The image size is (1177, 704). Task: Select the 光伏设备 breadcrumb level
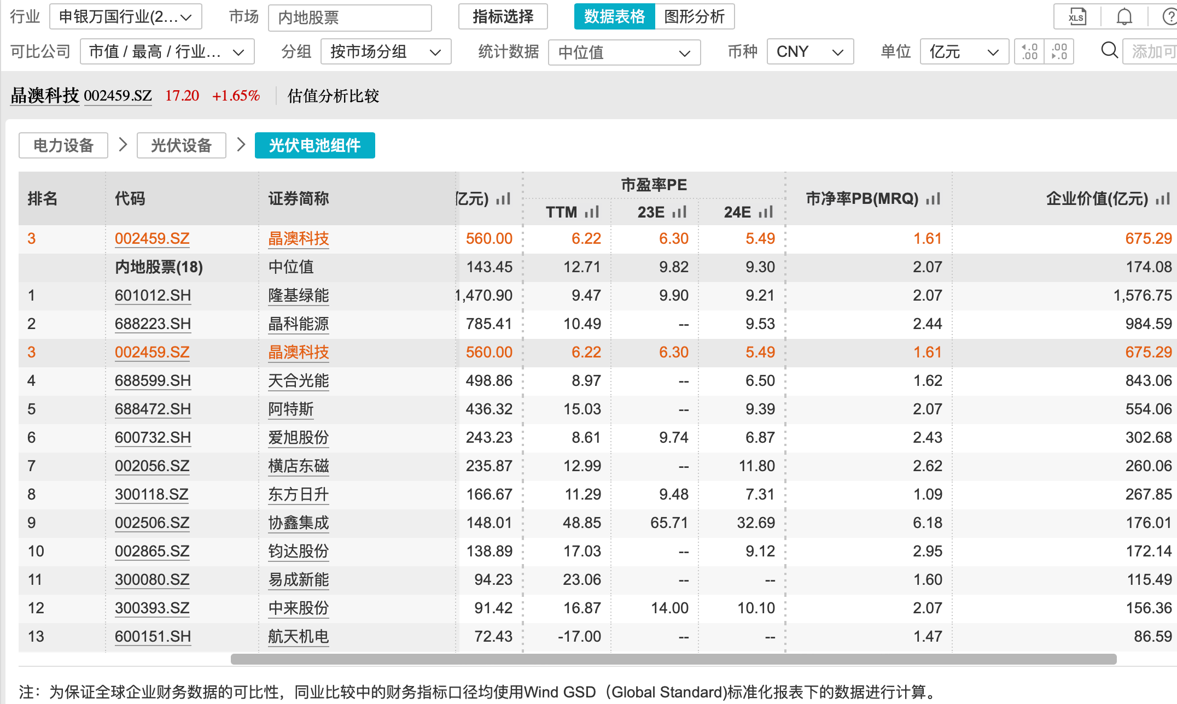coord(182,145)
